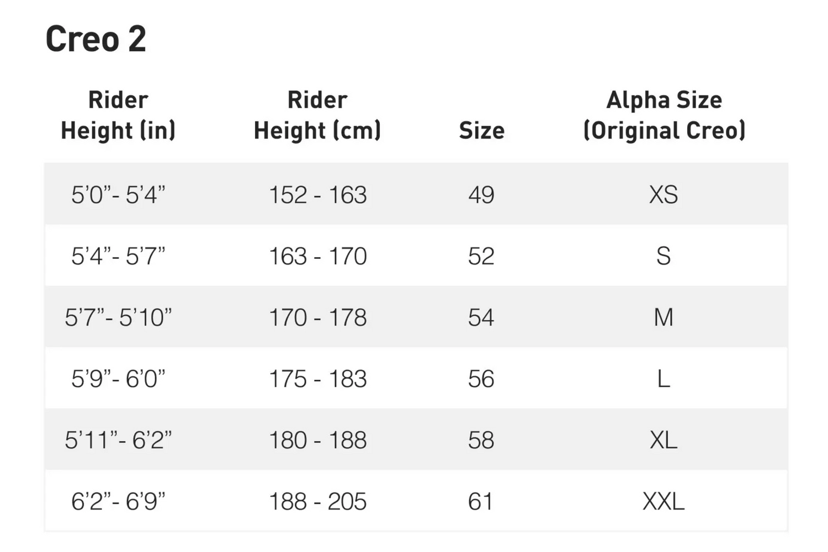Click size 56 in the table
This screenshot has width=828, height=552.
coord(481,379)
